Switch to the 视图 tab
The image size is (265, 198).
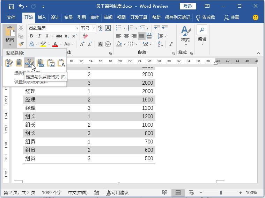(x=122, y=17)
